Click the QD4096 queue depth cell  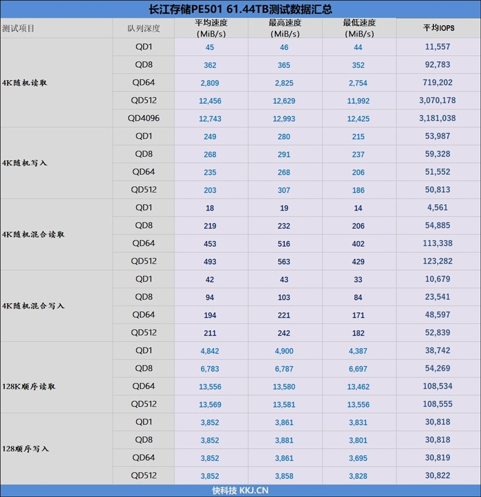click(x=144, y=118)
